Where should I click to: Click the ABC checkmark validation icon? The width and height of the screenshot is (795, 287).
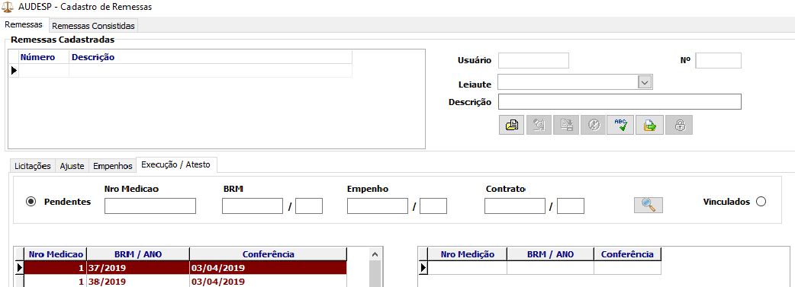[x=620, y=125]
